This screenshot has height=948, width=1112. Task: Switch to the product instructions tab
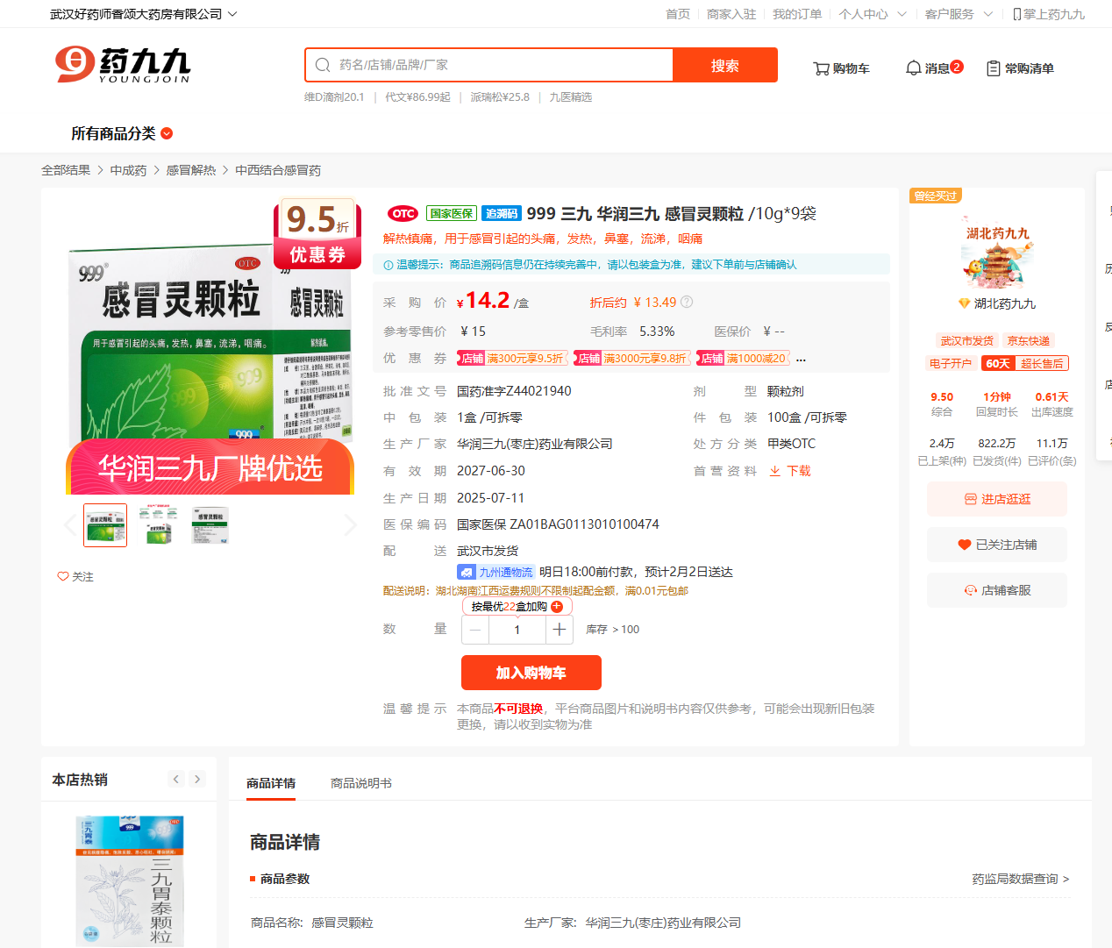click(360, 783)
